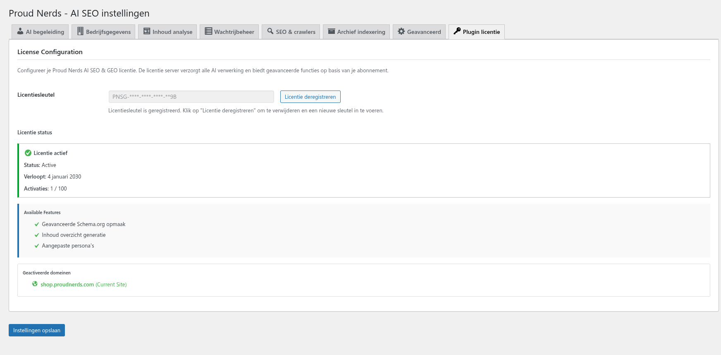This screenshot has width=721, height=355.
Task: Click checkmark next to Geavanceerde Schema.org opmaak
Action: point(37,224)
